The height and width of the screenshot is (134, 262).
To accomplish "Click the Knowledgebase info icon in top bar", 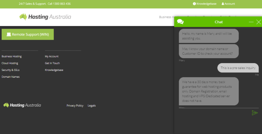I will tap(194, 4).
